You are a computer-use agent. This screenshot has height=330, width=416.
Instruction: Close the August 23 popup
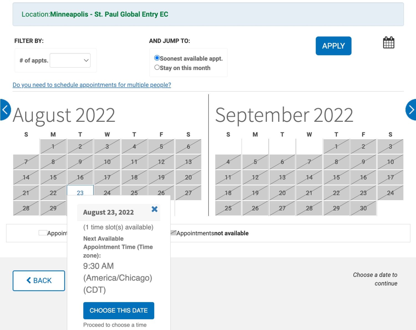[x=154, y=209]
